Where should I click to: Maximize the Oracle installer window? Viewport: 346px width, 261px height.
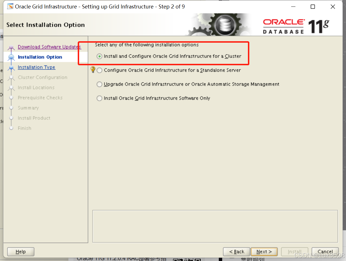pyautogui.click(x=313, y=7)
